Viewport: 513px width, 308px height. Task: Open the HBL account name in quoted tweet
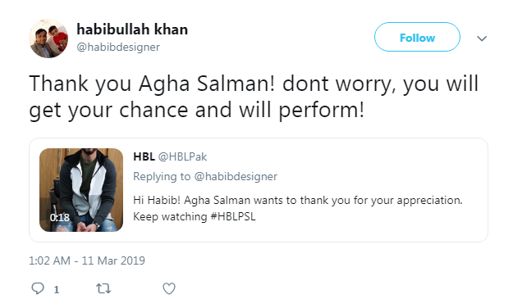[144, 156]
